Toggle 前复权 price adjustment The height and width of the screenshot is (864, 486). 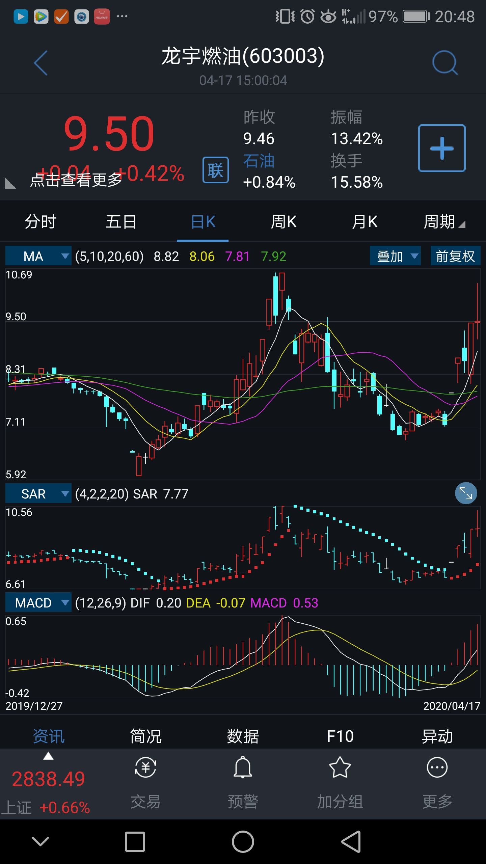pyautogui.click(x=455, y=256)
